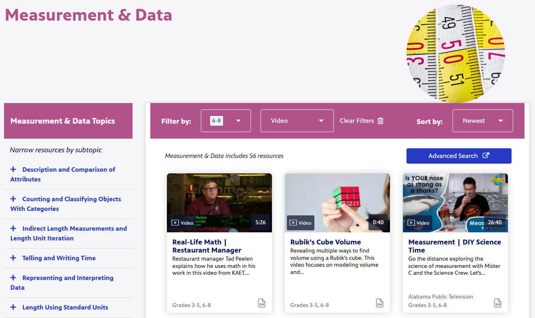Click the Video play badge on Rubik's Cube thumbnail
Viewport: 535px width, 318px height.
pyautogui.click(x=301, y=223)
